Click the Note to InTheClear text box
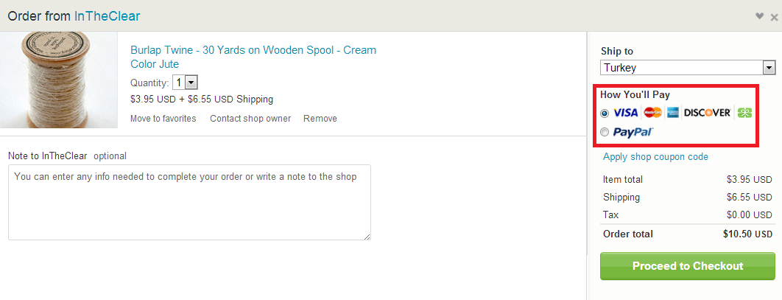This screenshot has width=782, height=300. coord(189,202)
